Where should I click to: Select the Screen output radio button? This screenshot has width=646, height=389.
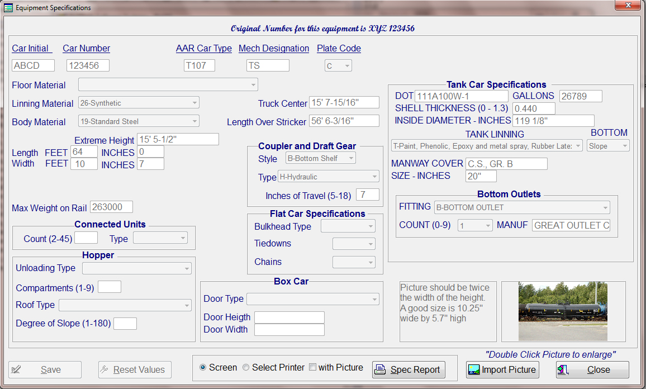coord(203,367)
